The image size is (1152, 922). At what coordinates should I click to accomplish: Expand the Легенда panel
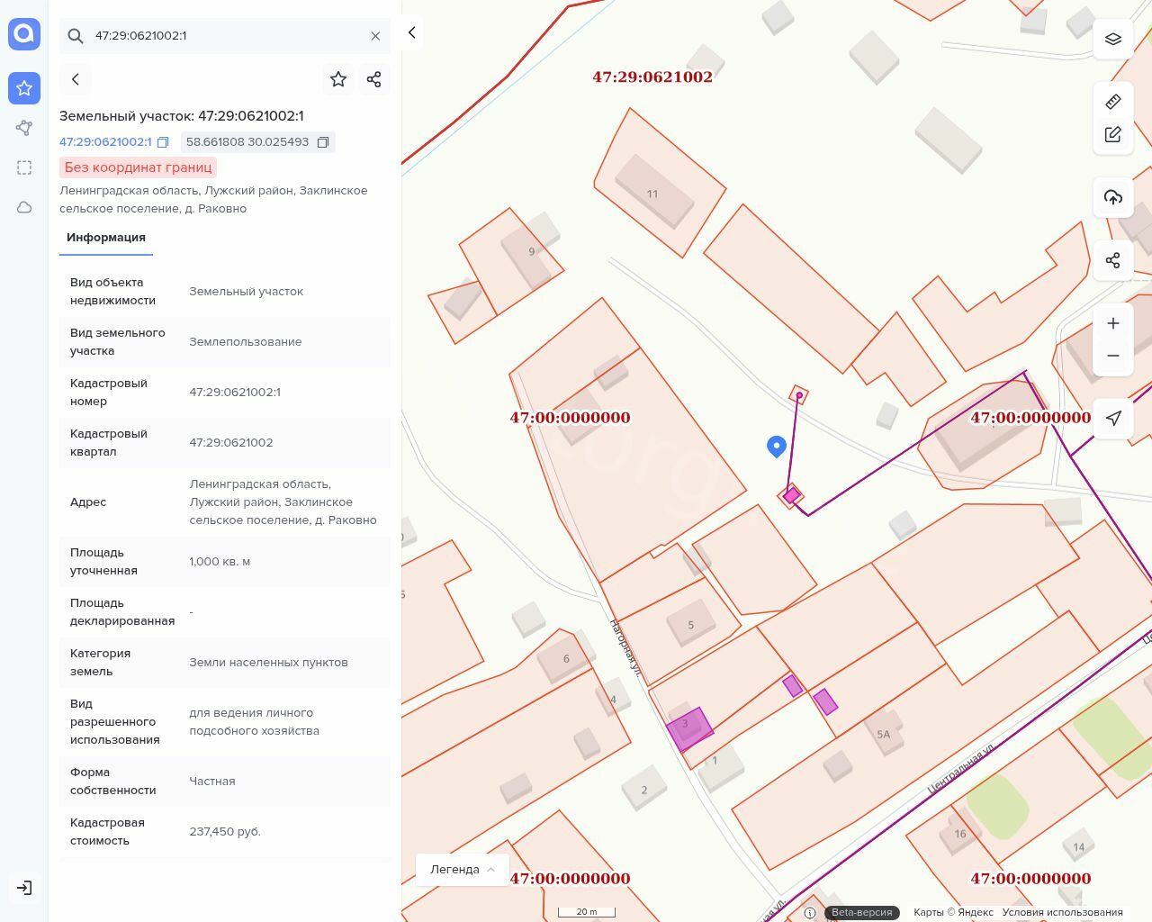coord(463,869)
